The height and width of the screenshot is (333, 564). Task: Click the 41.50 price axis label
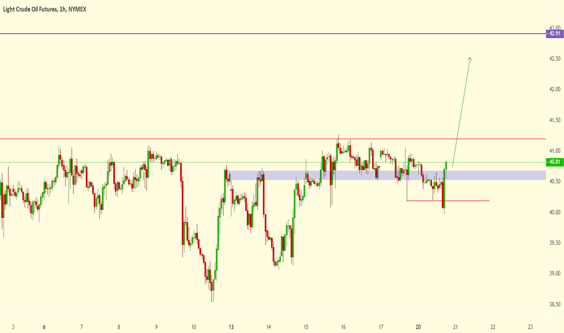pyautogui.click(x=555, y=120)
